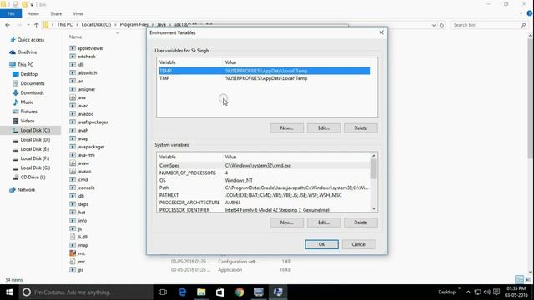Click Edit under User variables
This screenshot has width=534, height=300.
pyautogui.click(x=324, y=127)
